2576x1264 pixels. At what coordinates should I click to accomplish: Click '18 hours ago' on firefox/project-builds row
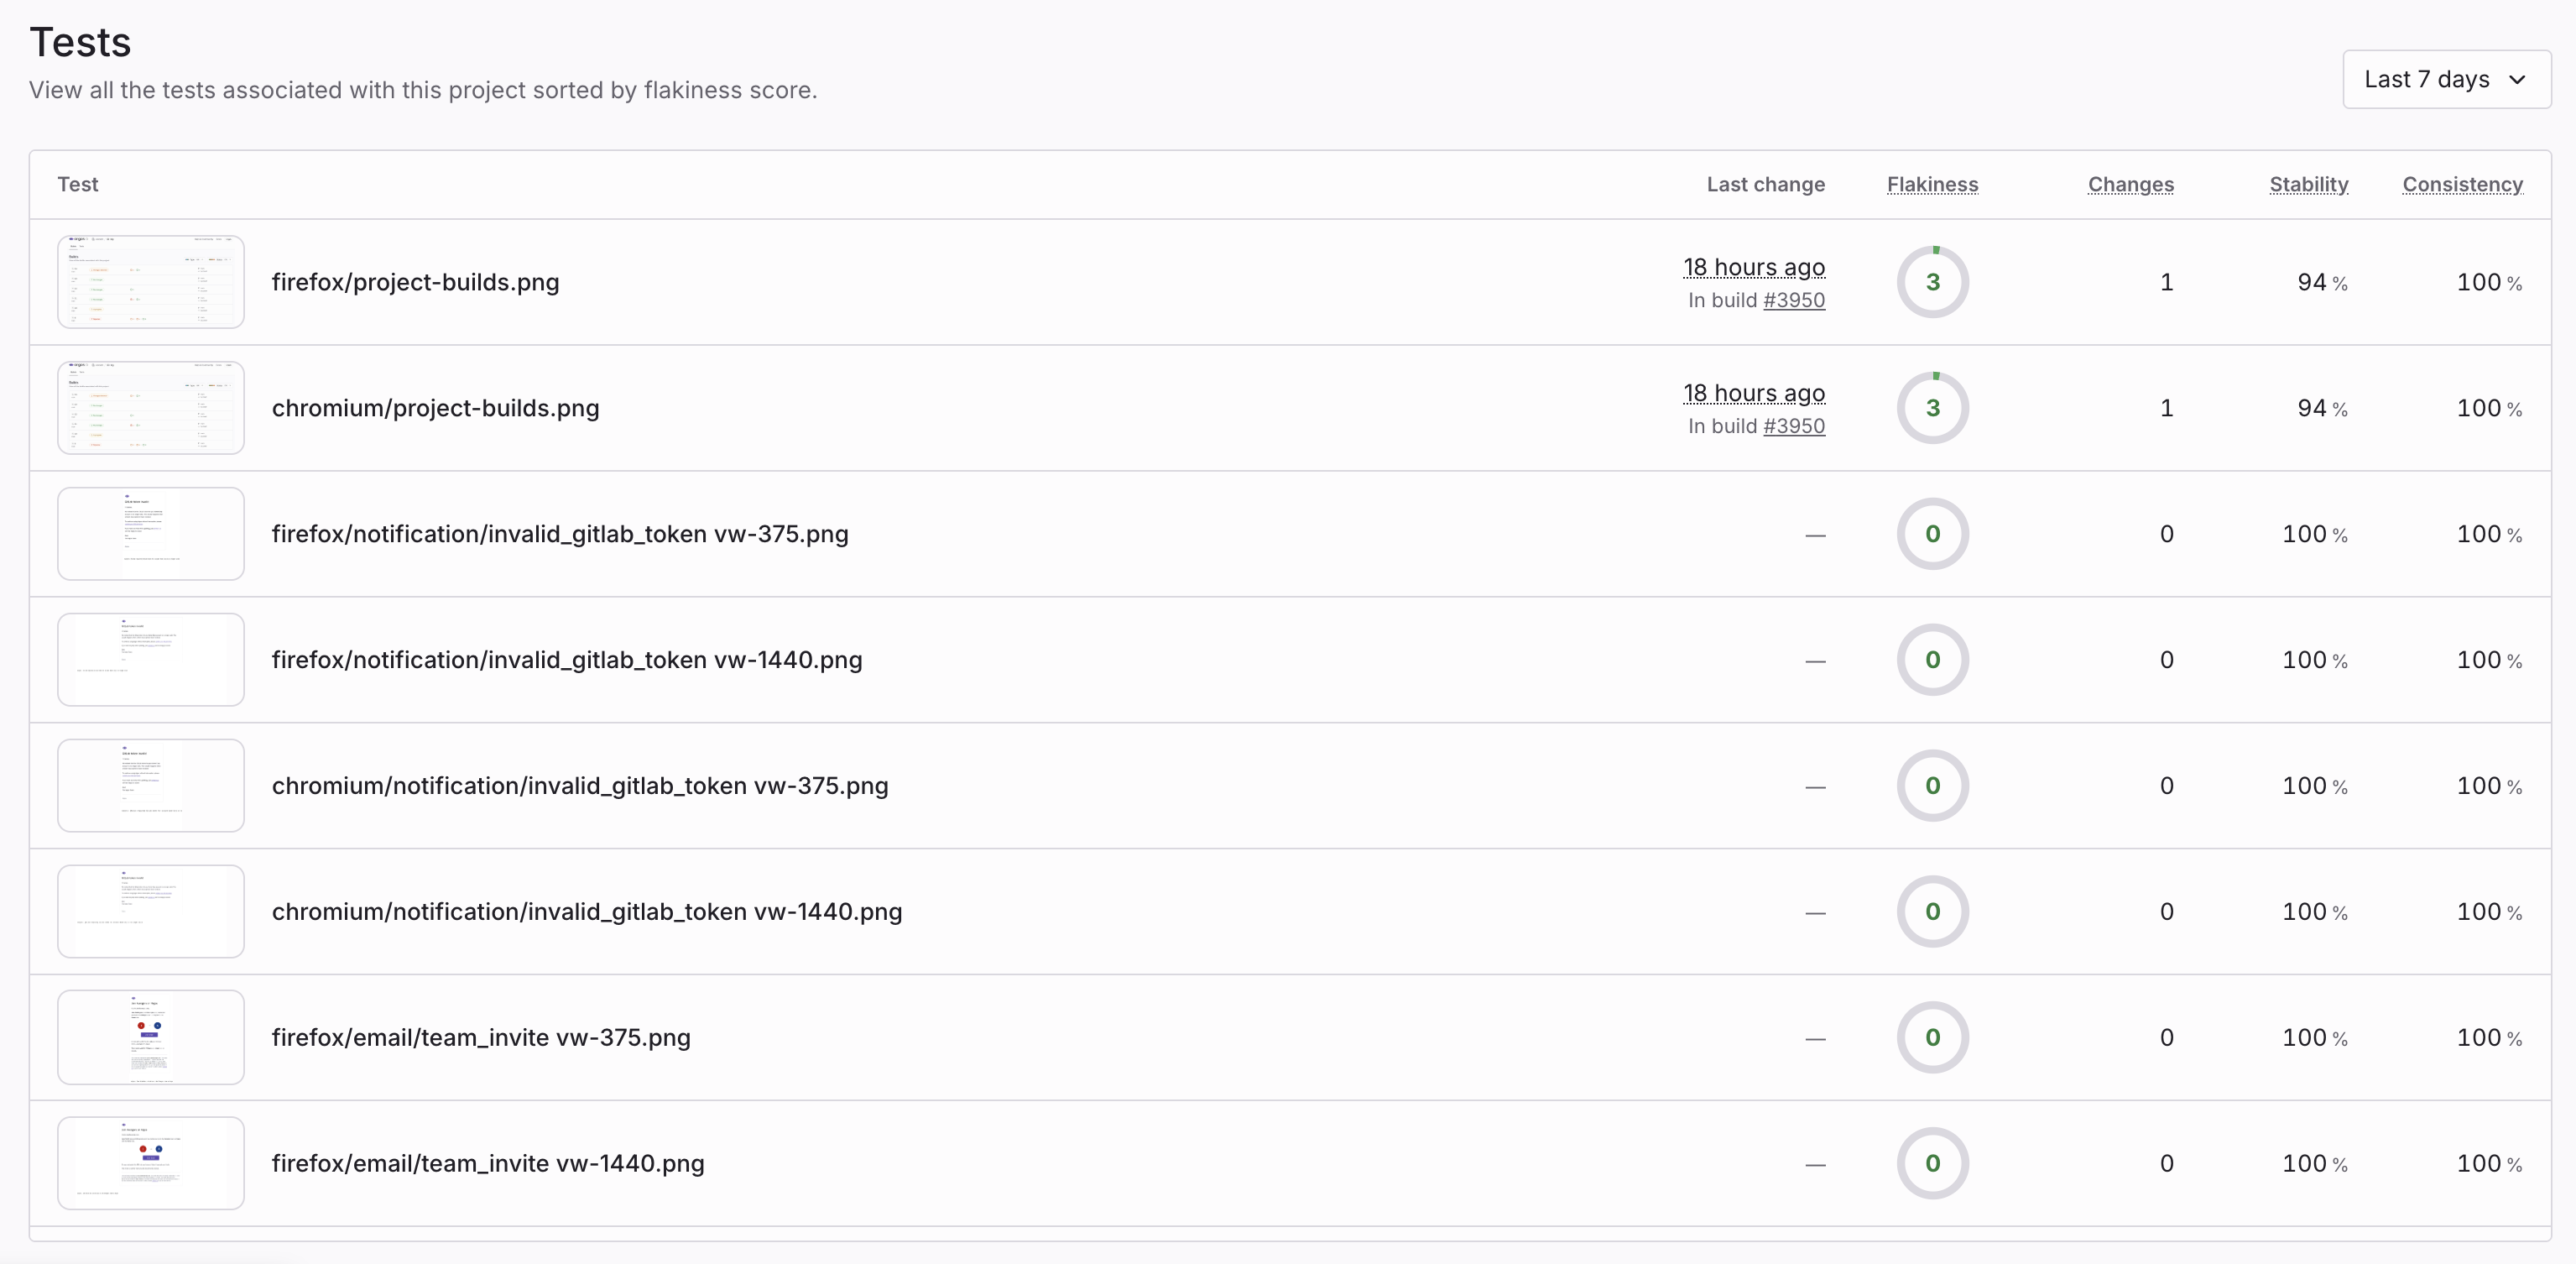1753,267
